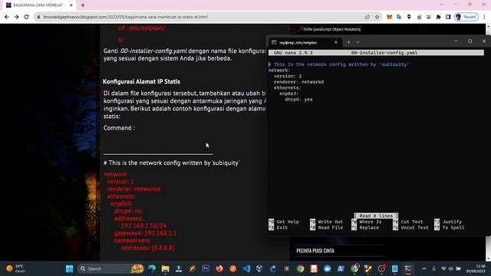Screen dimensions: 491x276
Task: Open Microsoft Edge from the taskbar
Action: tap(152, 268)
